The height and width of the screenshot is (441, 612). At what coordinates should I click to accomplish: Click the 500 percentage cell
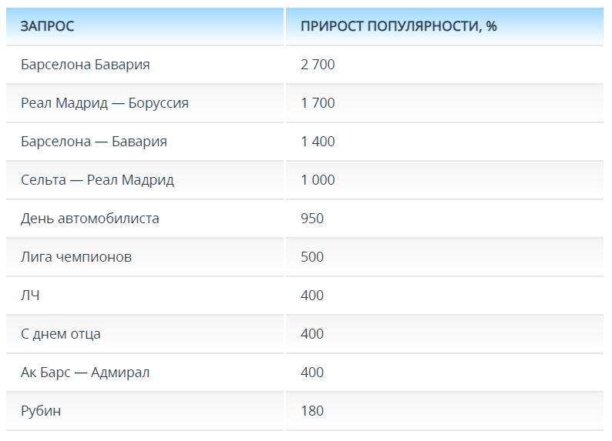pyautogui.click(x=312, y=257)
